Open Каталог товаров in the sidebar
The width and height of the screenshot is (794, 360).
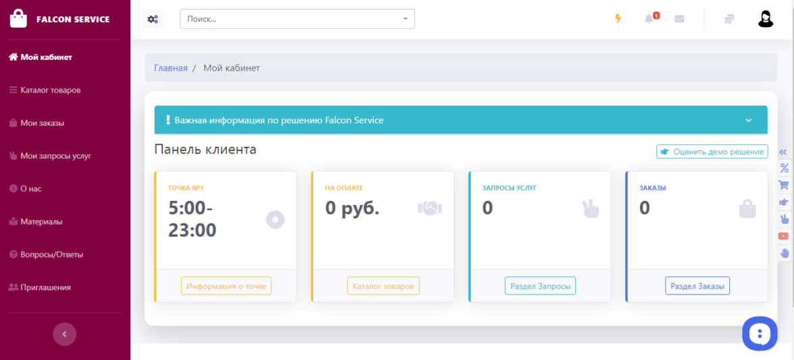(x=51, y=90)
